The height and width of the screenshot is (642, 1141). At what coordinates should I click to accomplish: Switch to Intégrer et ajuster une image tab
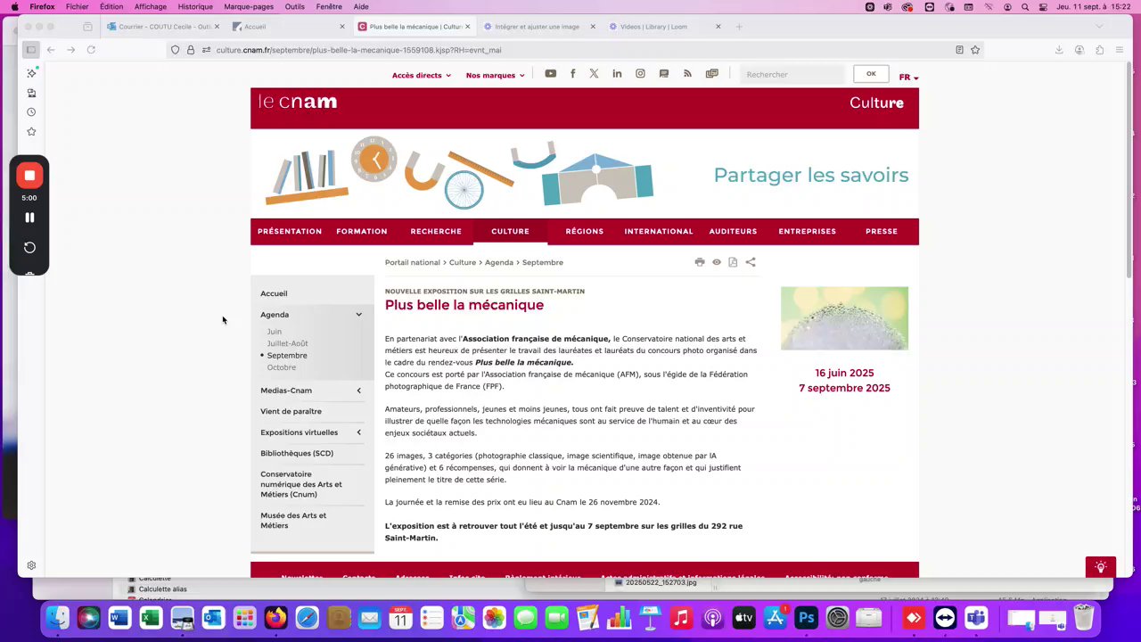click(538, 27)
